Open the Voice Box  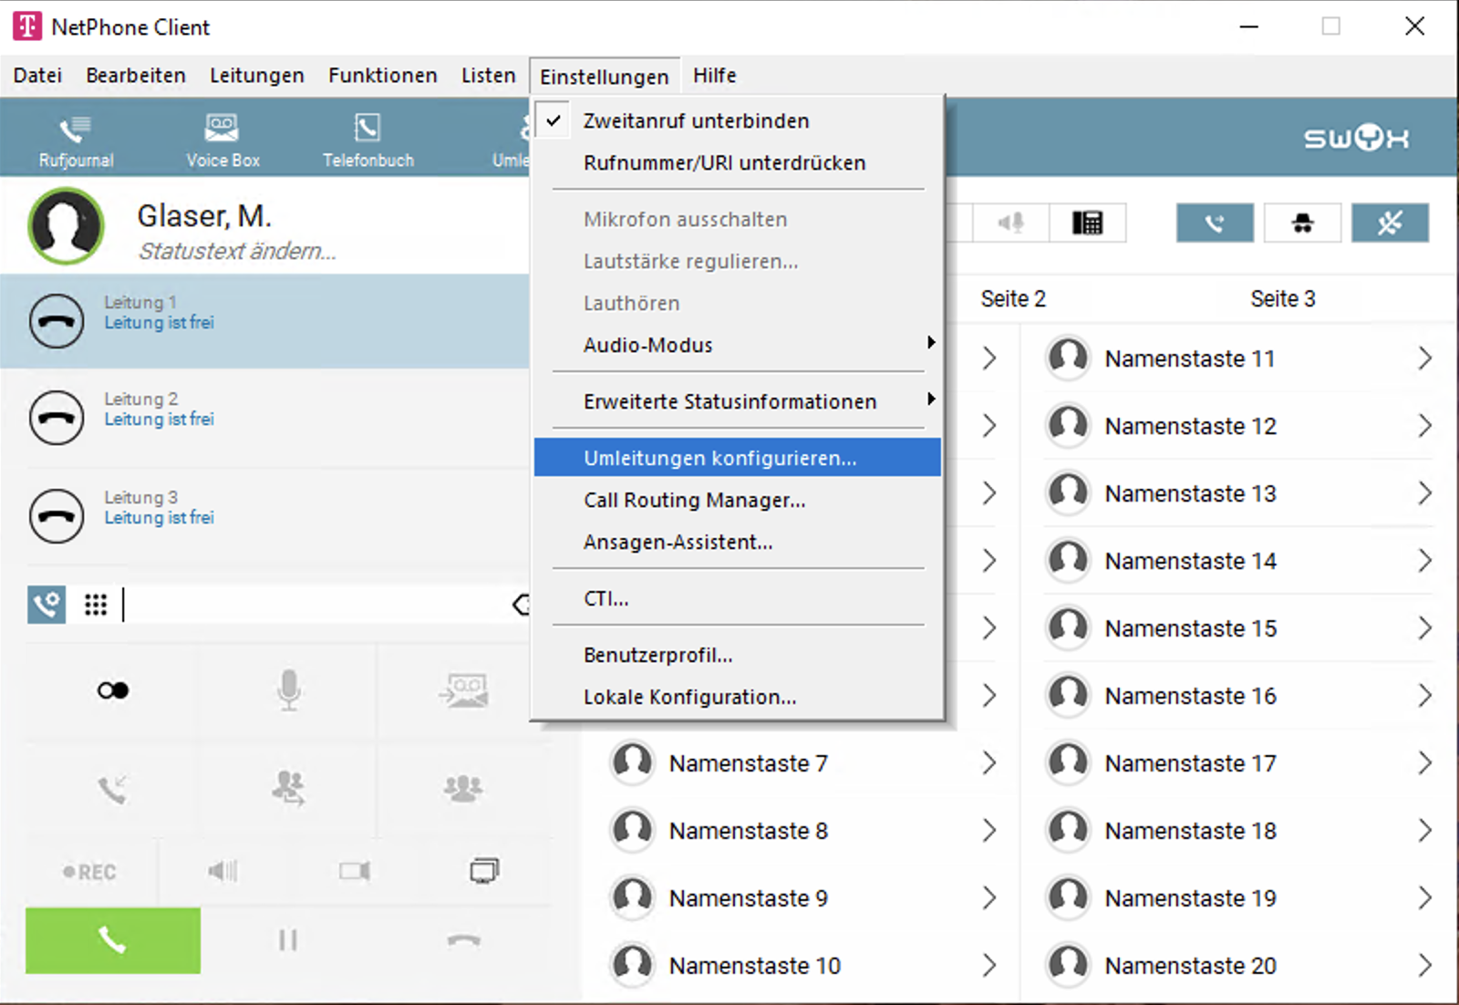pos(222,140)
